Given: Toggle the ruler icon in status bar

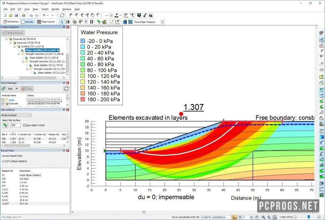Looking at the screenshot, I should (x=234, y=217).
